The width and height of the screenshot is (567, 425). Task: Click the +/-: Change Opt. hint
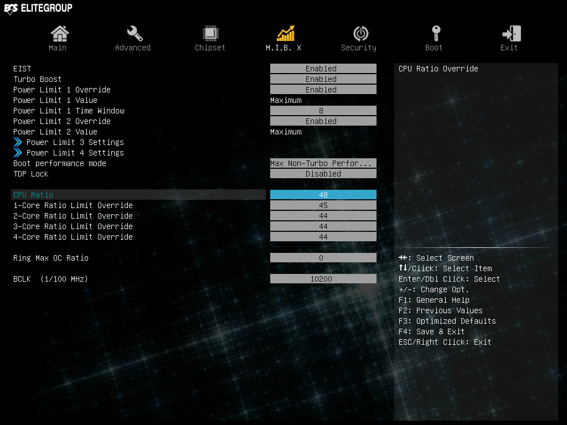434,289
